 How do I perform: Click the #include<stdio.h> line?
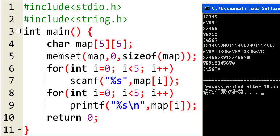[x=72, y=7]
